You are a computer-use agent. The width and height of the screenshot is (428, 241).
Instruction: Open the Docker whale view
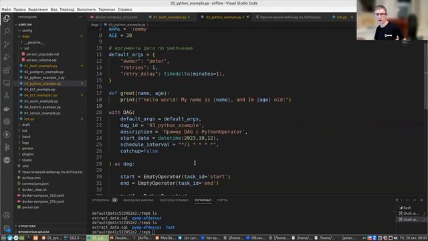pos(7,108)
